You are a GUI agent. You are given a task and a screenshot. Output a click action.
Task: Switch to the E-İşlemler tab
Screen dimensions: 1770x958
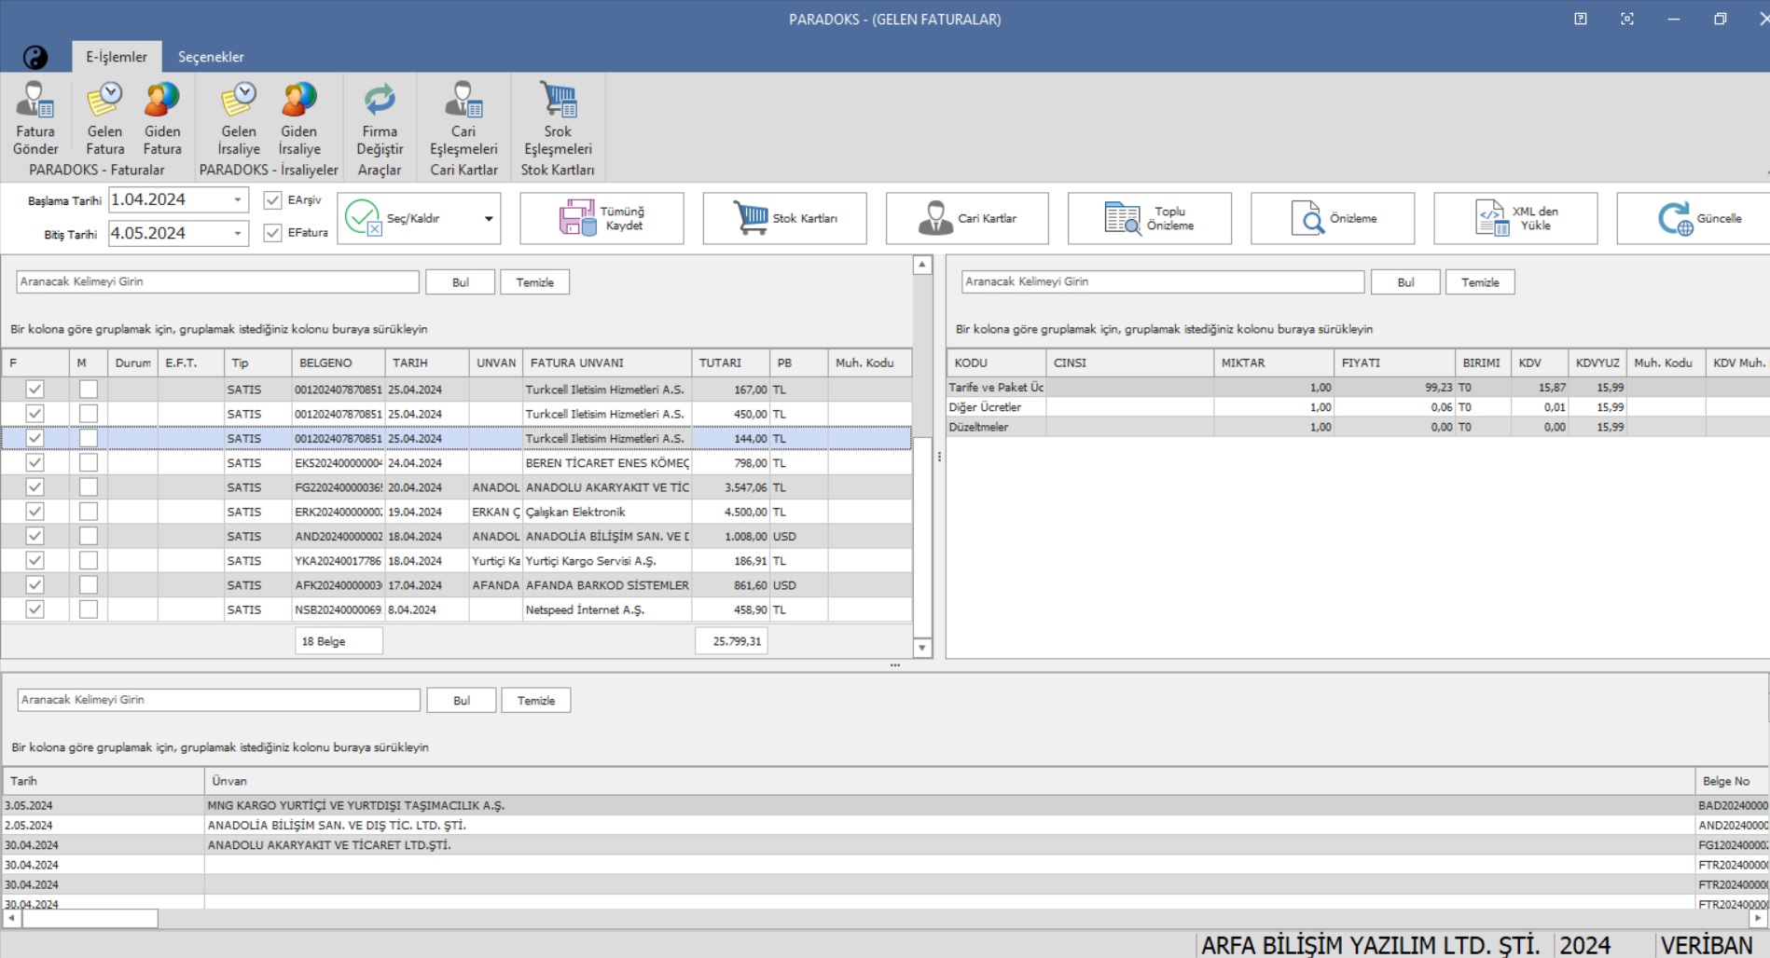(117, 57)
